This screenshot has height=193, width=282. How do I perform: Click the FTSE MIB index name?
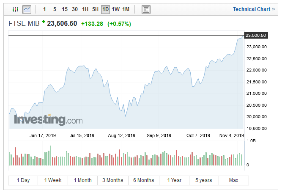pyautogui.click(x=24, y=24)
